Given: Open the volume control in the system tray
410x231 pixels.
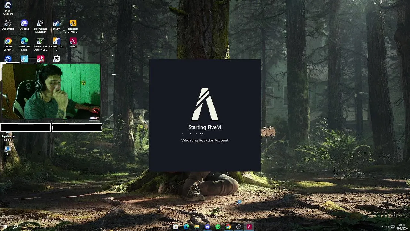Looking at the screenshot, I should tap(388, 227).
